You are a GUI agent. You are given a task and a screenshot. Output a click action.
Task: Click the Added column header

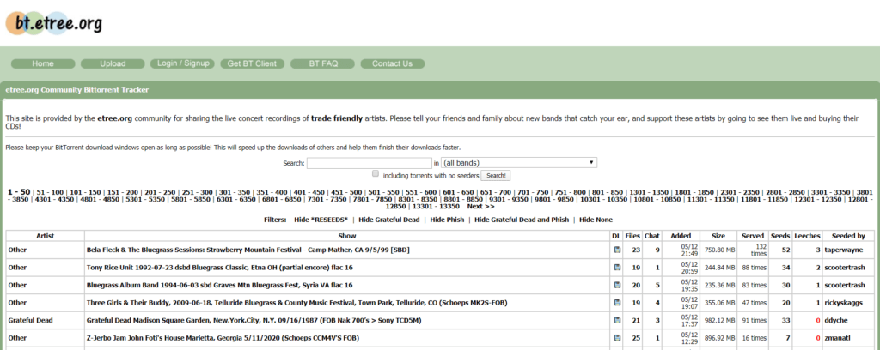[681, 236]
